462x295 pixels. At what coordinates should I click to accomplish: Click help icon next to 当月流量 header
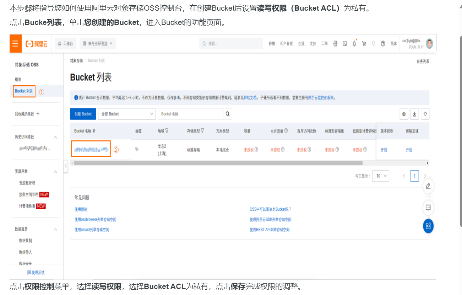pyautogui.click(x=286, y=131)
